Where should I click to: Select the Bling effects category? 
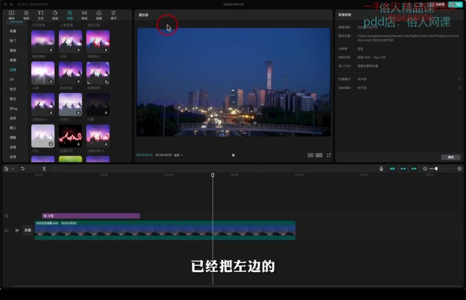[x=13, y=108]
